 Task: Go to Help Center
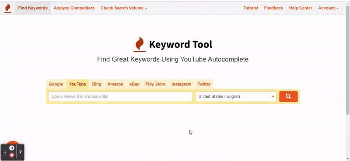tap(301, 8)
